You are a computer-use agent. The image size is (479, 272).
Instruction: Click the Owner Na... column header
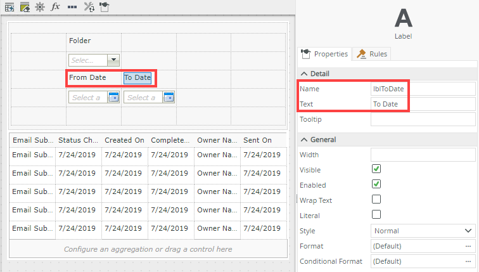click(217, 140)
